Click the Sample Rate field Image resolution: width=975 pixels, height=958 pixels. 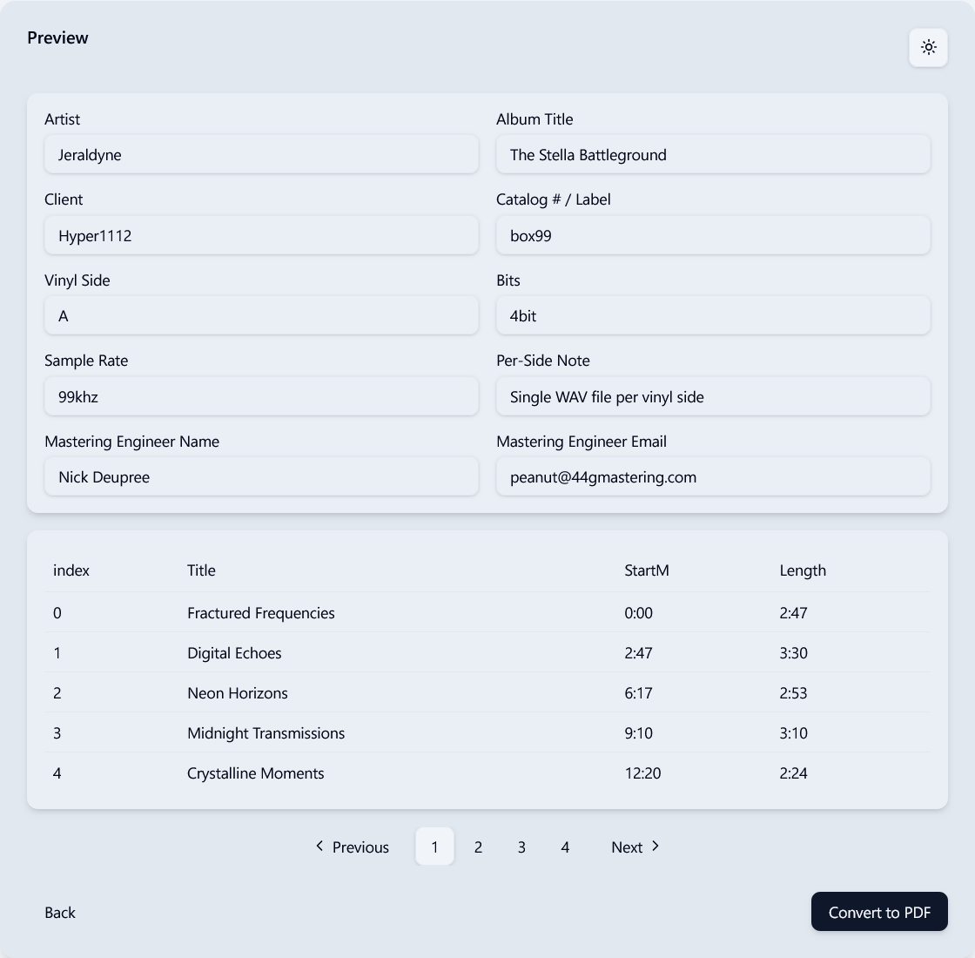click(261, 397)
